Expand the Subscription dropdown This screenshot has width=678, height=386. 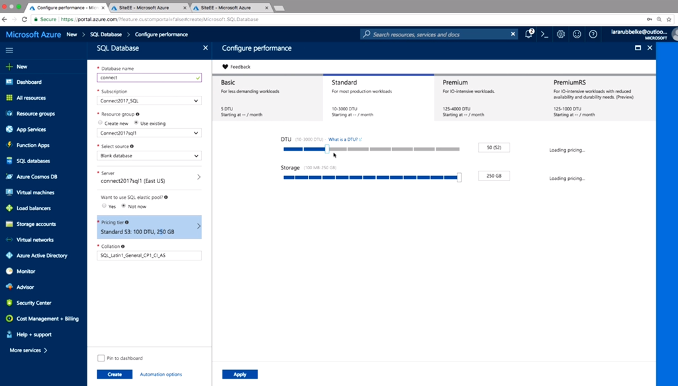click(149, 101)
